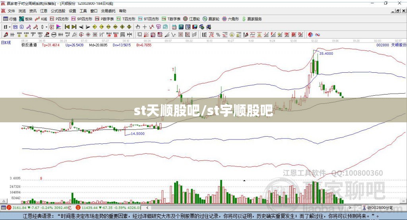Open the 行情 market quotes view

point(10,19)
